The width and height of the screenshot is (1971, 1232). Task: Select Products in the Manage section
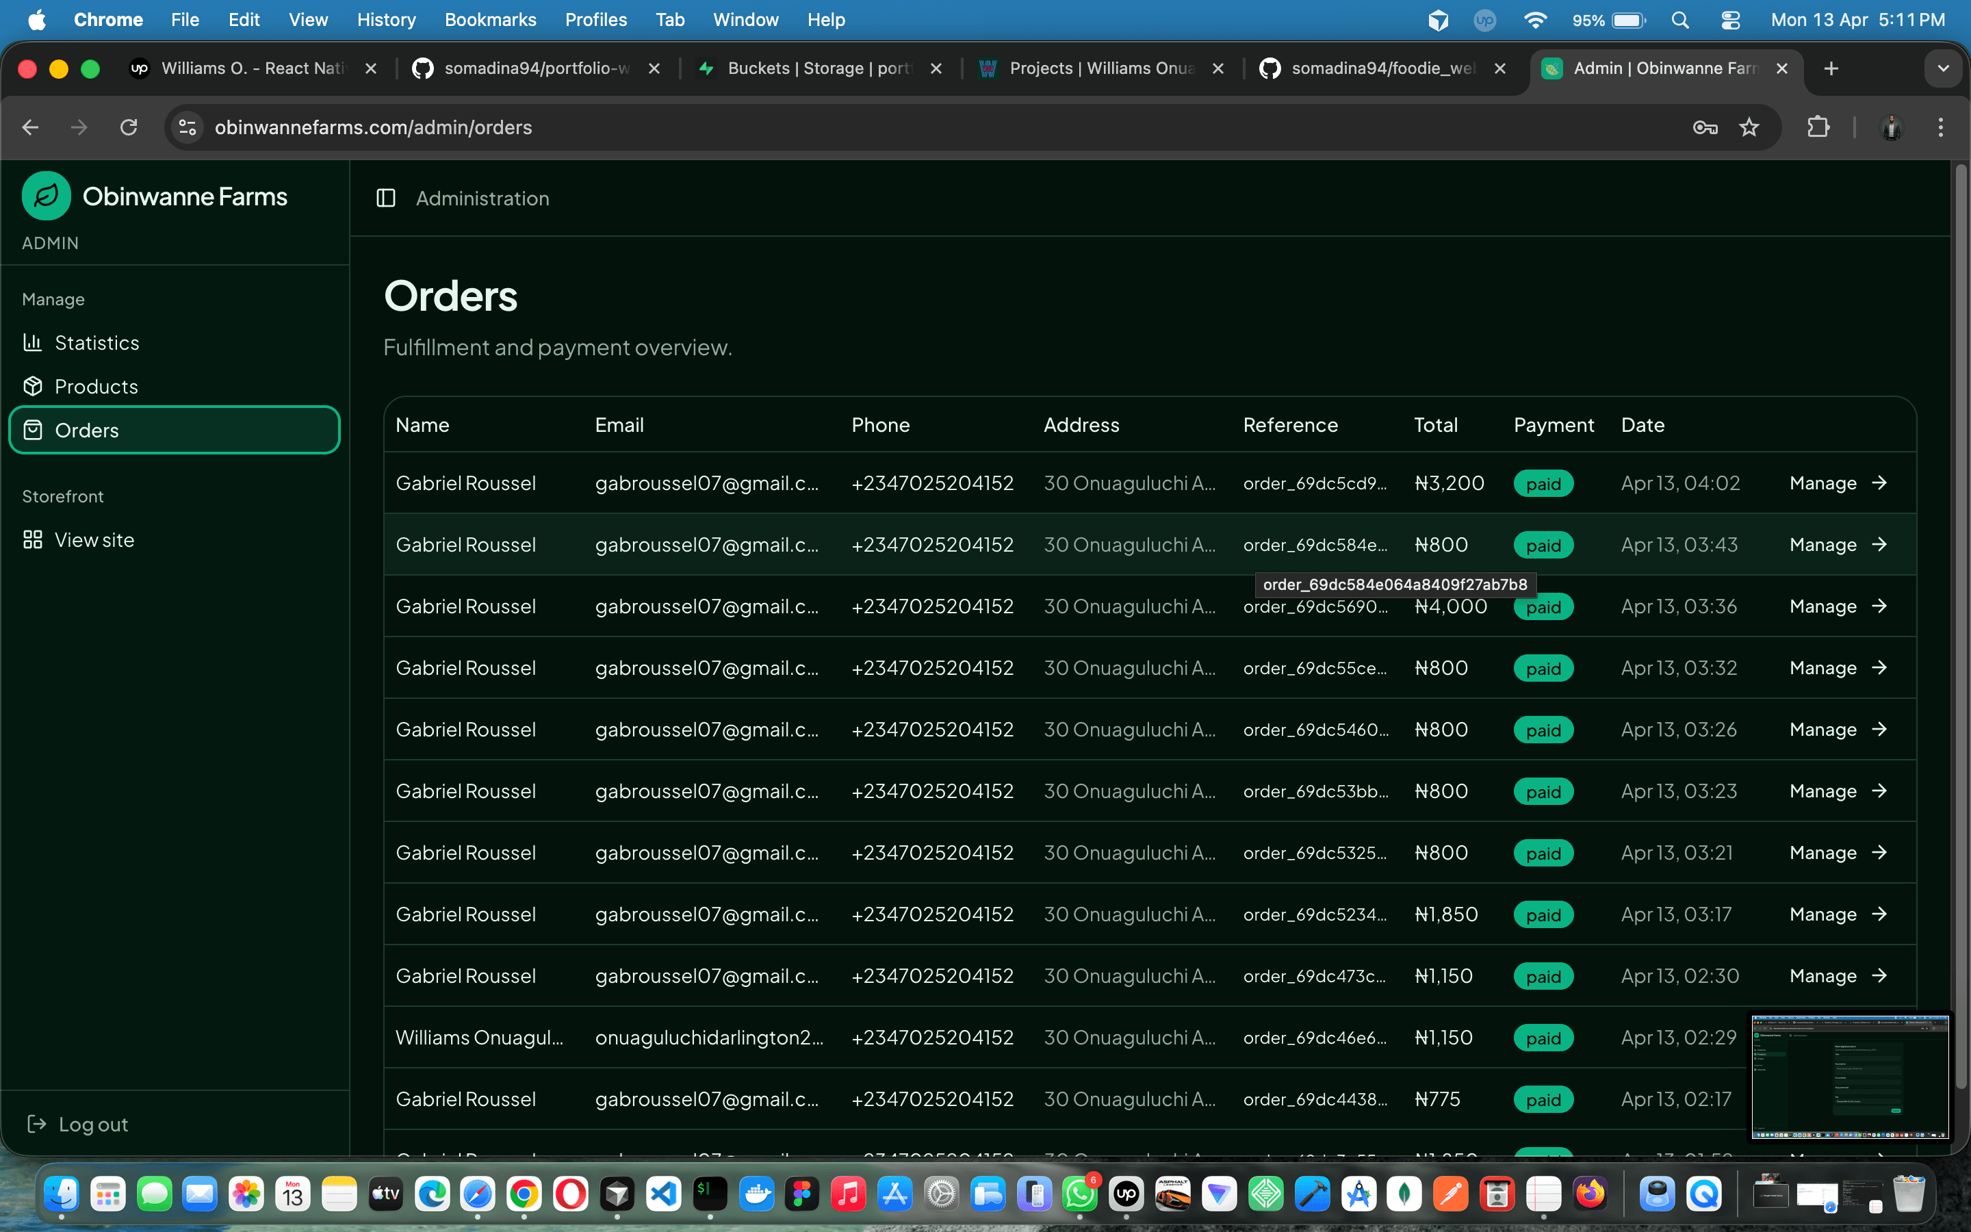coord(96,386)
